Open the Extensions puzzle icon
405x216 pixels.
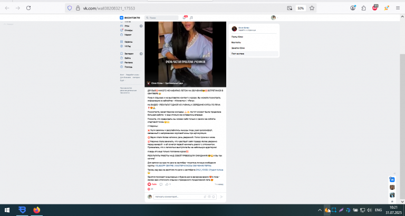coord(364,8)
